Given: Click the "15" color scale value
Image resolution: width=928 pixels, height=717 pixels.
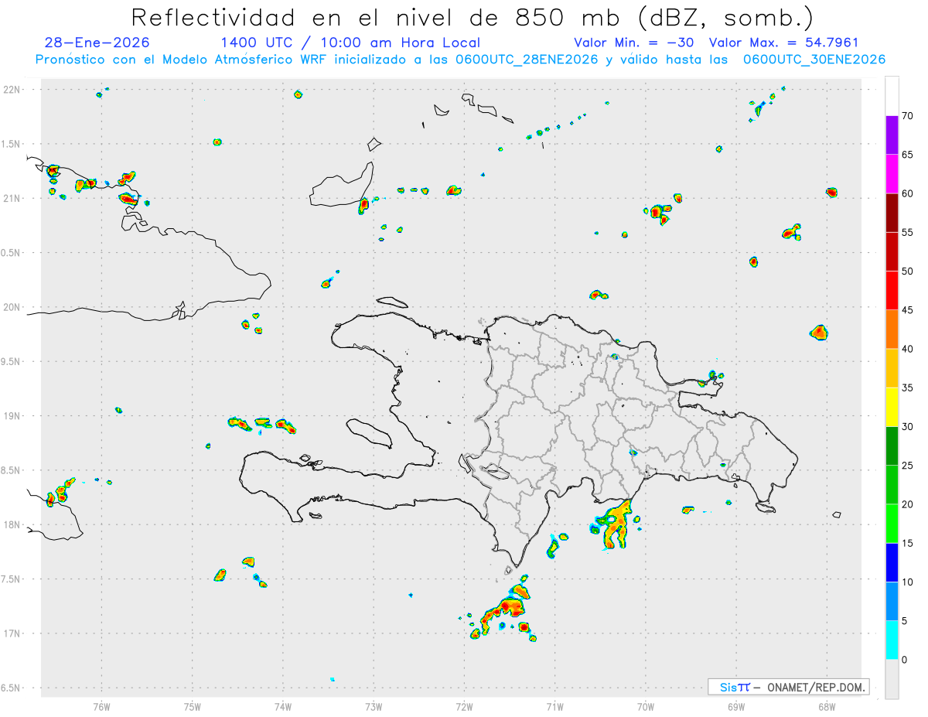Looking at the screenshot, I should tap(908, 543).
